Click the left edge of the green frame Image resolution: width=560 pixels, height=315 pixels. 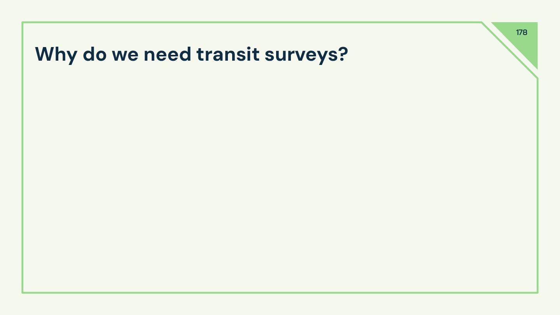tap(23, 156)
